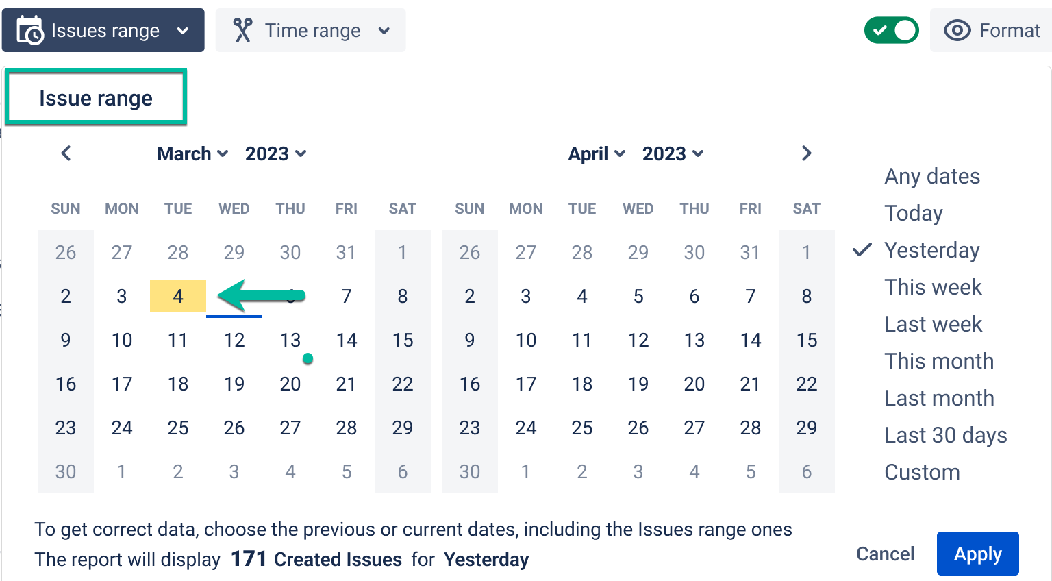The width and height of the screenshot is (1052, 581).
Task: Select the Yesterday preset option
Action: tap(931, 250)
